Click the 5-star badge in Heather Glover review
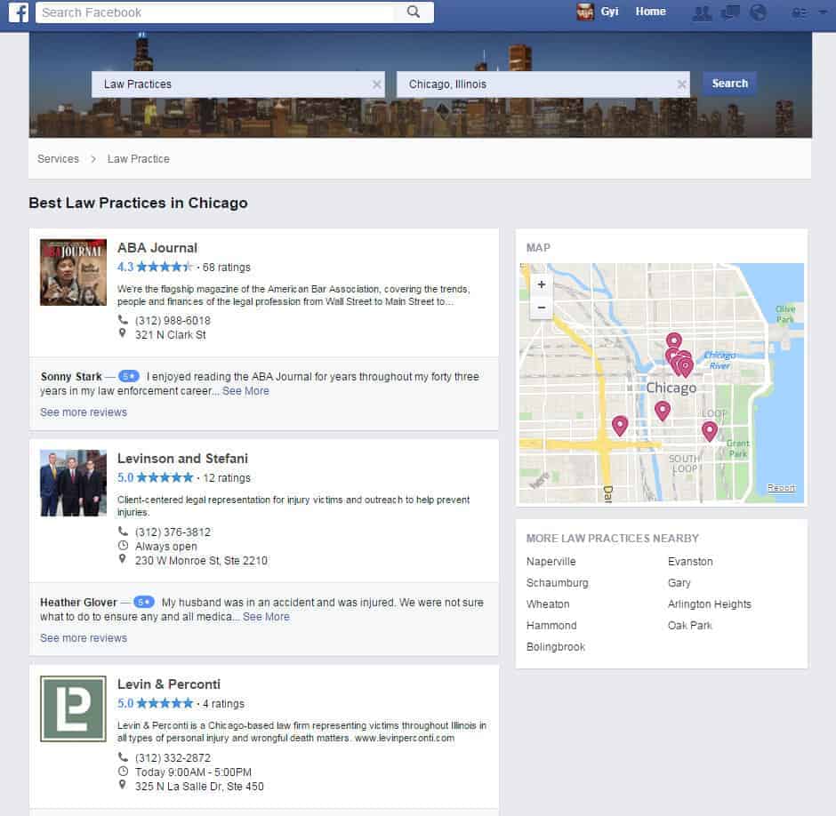Viewport: 836px width, 816px height. click(144, 602)
